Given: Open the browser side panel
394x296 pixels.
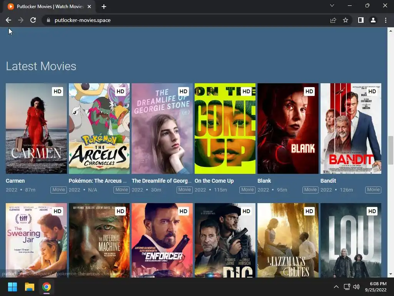Looking at the screenshot, I should click(361, 20).
